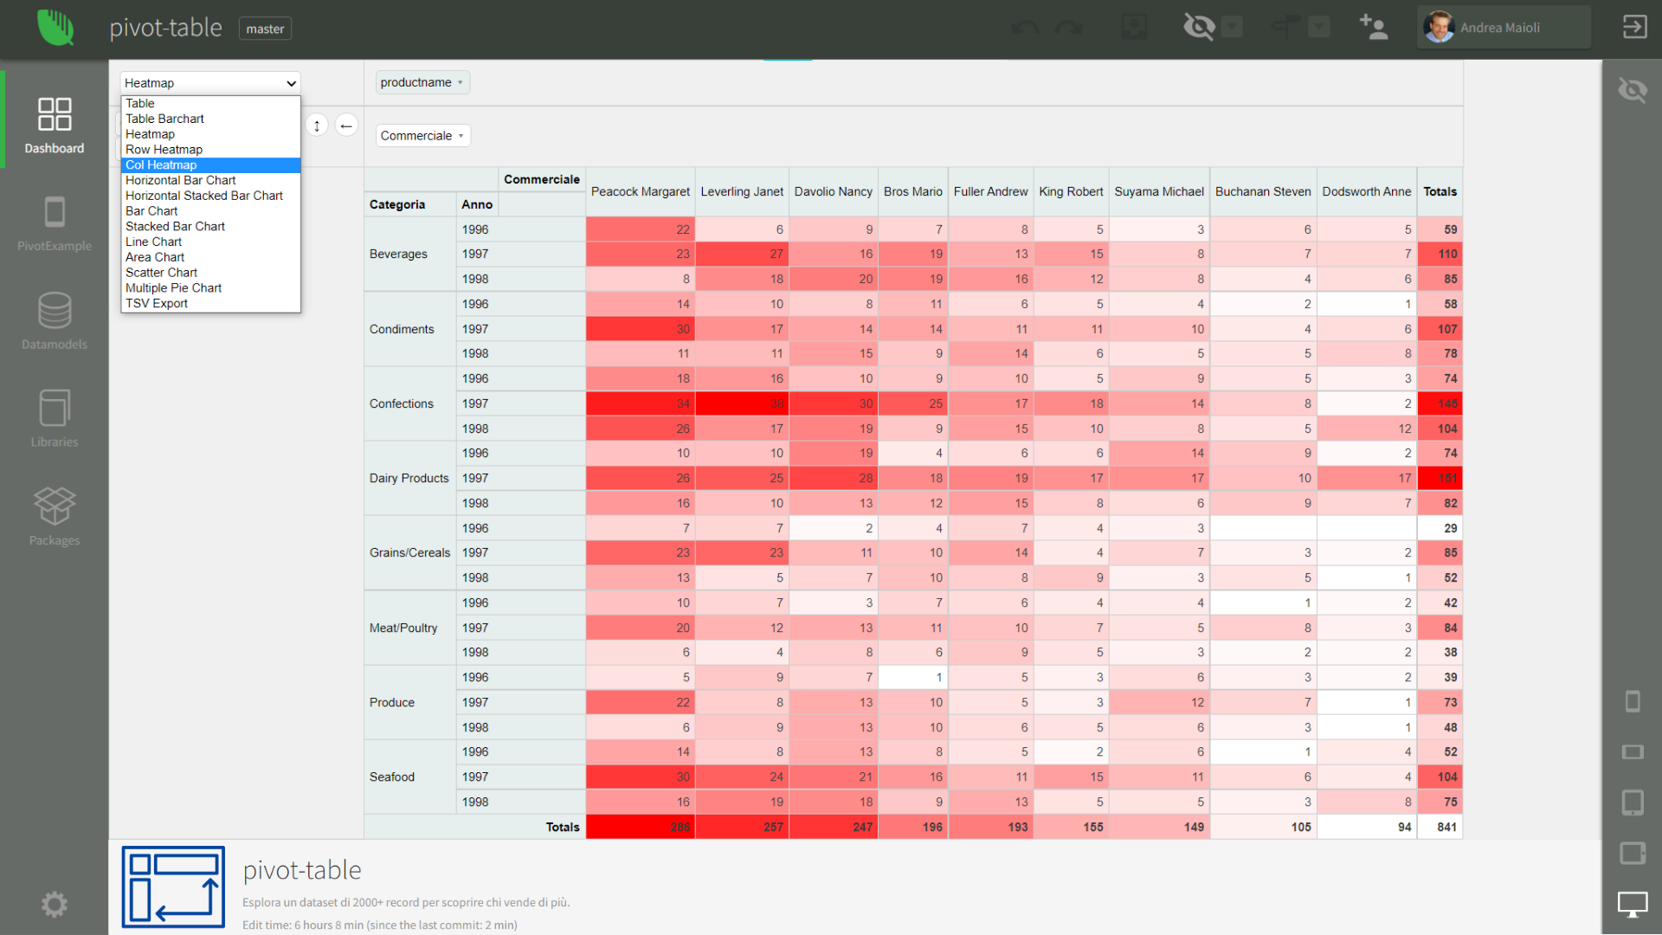Open PivotExample in the sidebar
The width and height of the screenshot is (1662, 935).
tap(55, 223)
